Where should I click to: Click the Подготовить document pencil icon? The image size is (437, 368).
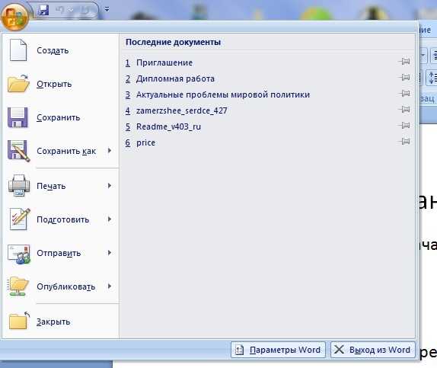click(19, 219)
